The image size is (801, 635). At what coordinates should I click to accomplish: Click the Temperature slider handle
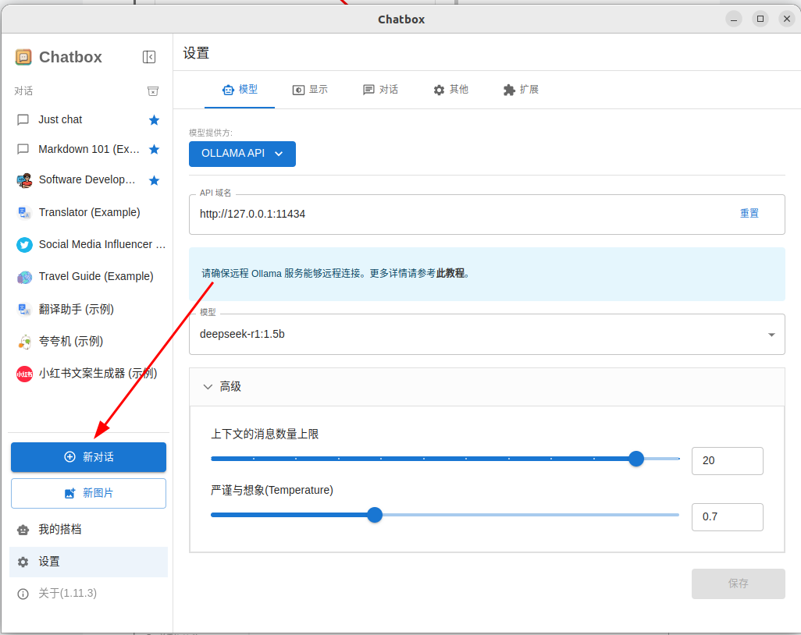(375, 515)
